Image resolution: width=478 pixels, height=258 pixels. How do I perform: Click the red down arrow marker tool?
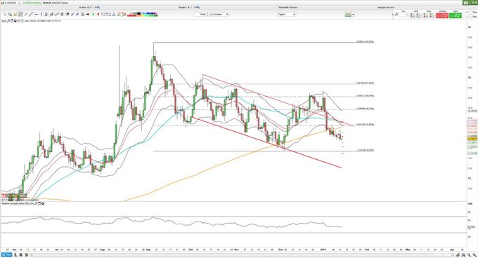click(x=98, y=14)
